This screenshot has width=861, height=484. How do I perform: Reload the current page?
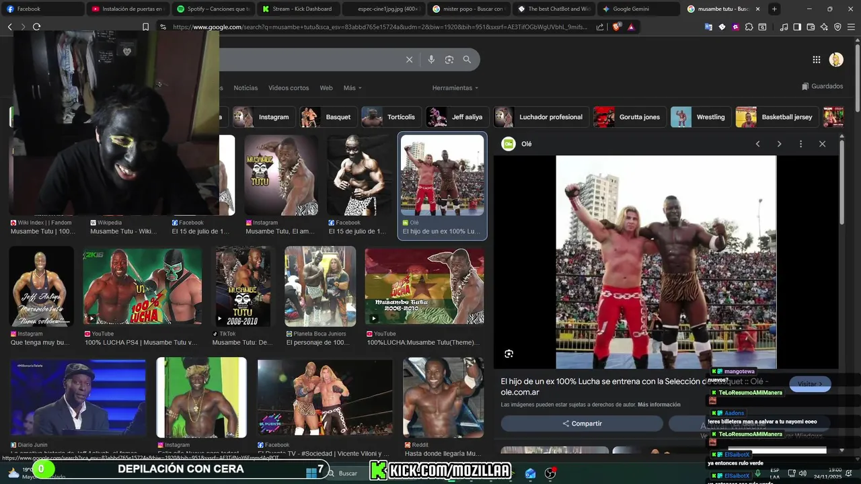(x=36, y=27)
